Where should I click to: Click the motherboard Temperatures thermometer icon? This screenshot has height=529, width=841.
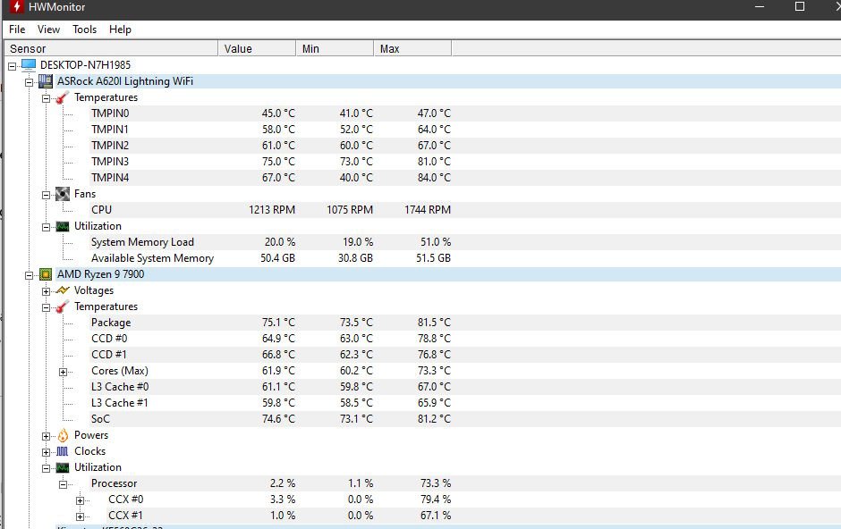tap(63, 97)
